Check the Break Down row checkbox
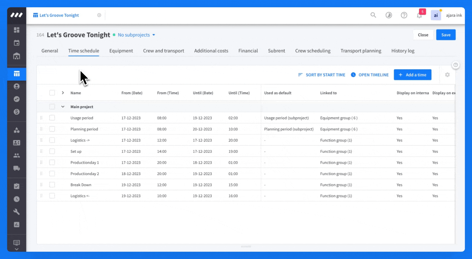 52,185
